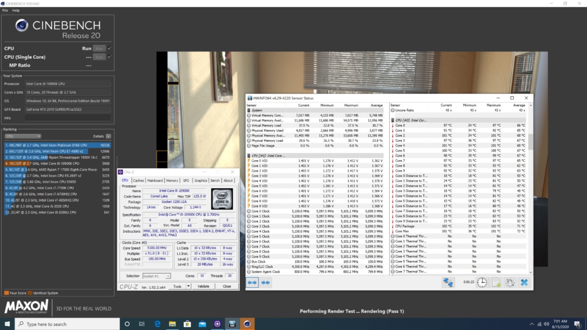587x330 pixels.
Task: Click CPU-Z Close button
Action: [x=227, y=286]
